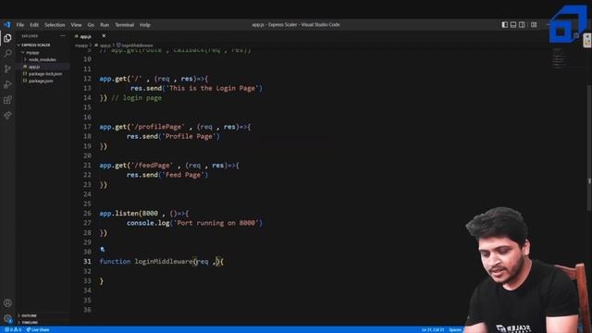Click the app.js breadcrumb segment
The width and height of the screenshot is (592, 333).
[x=105, y=45]
